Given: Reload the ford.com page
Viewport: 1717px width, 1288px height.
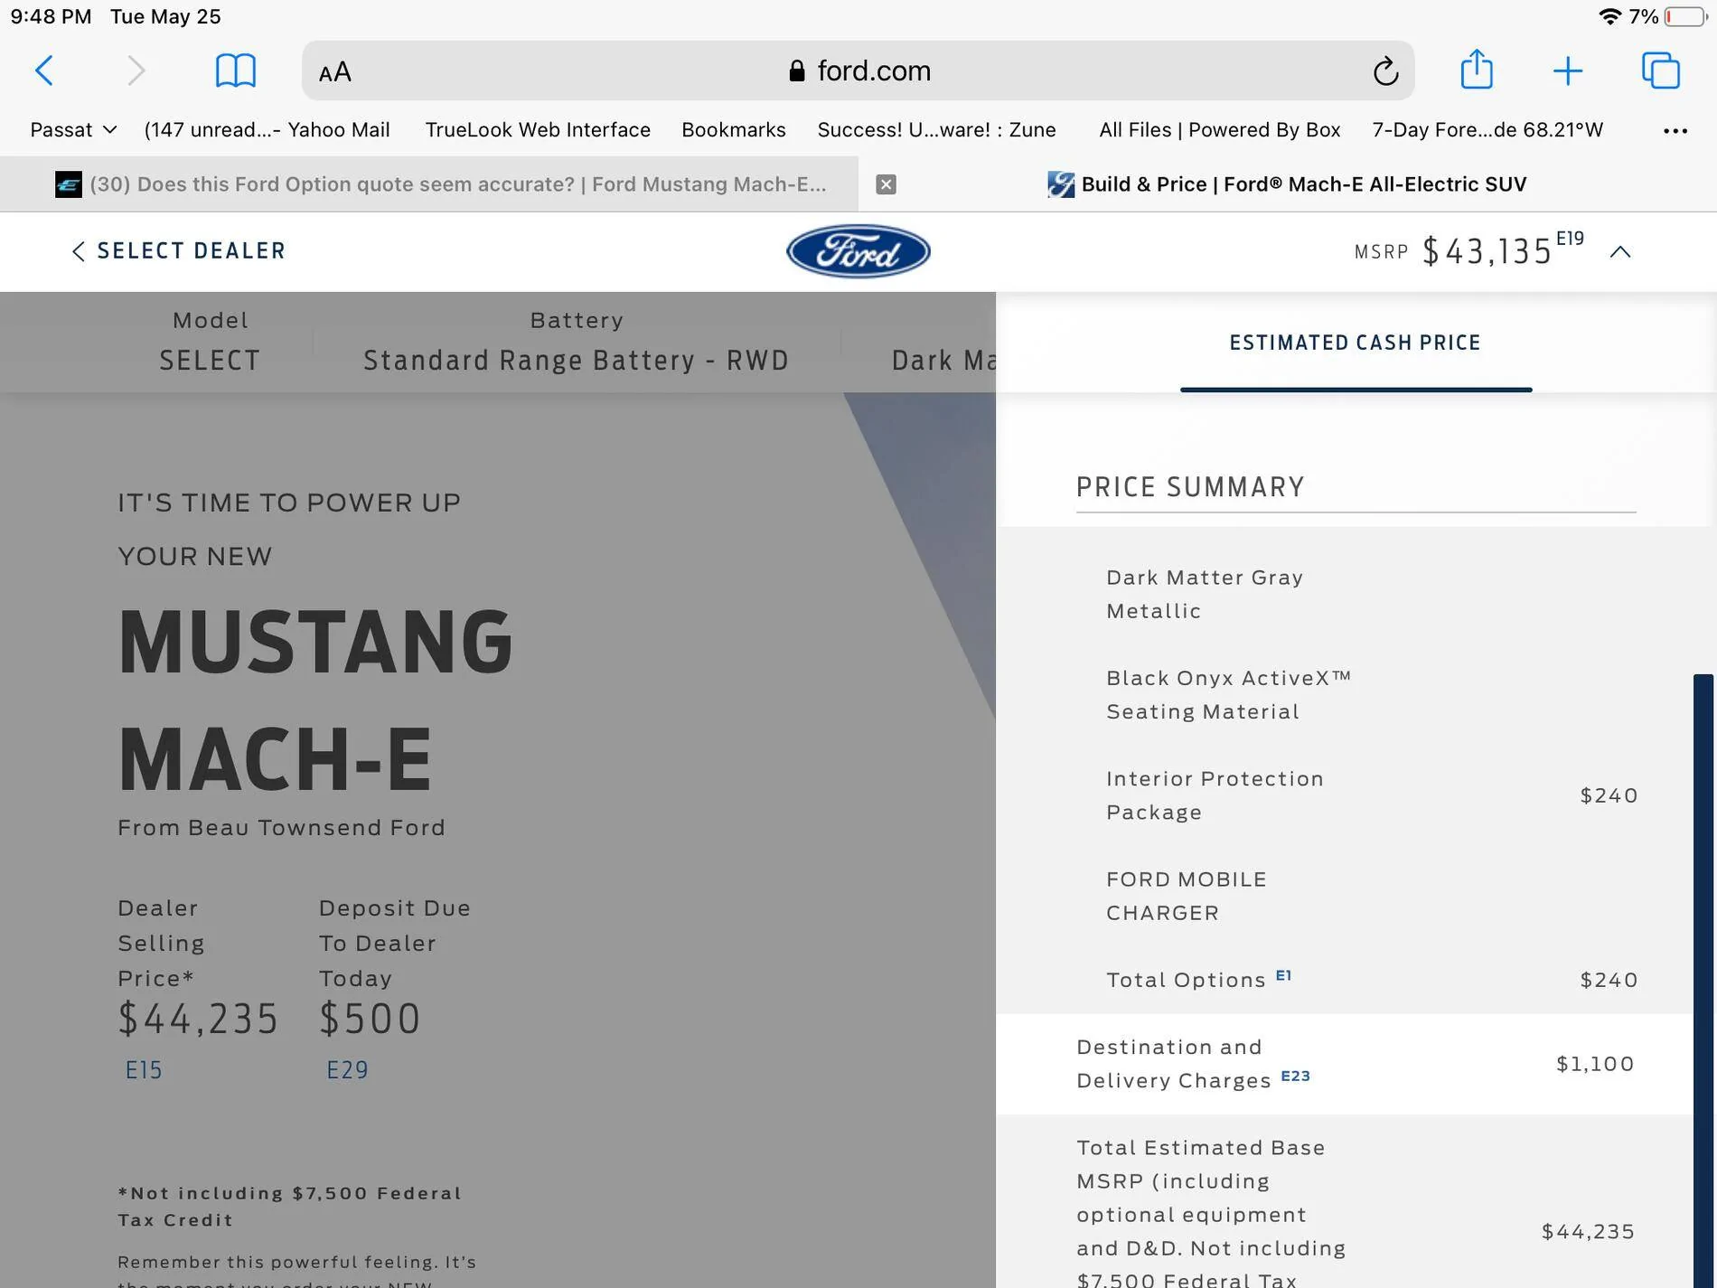Looking at the screenshot, I should [x=1385, y=71].
